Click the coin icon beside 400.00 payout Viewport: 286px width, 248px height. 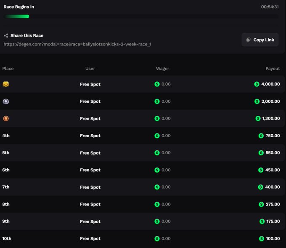click(260, 187)
